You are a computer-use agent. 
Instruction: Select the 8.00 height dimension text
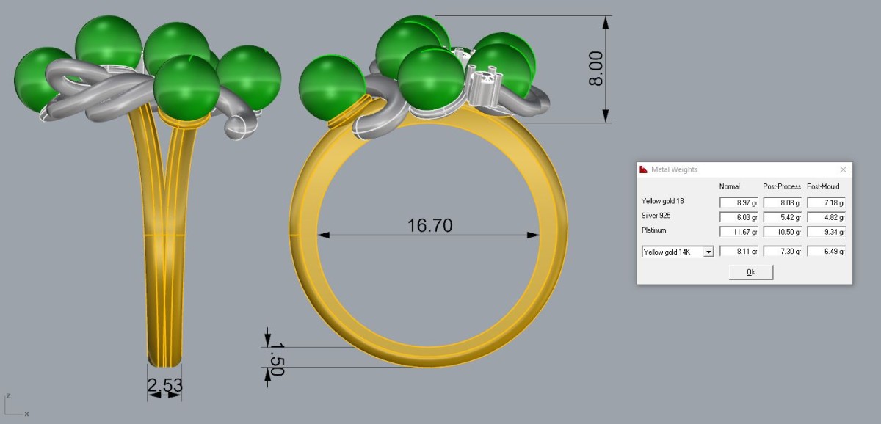[x=595, y=68]
